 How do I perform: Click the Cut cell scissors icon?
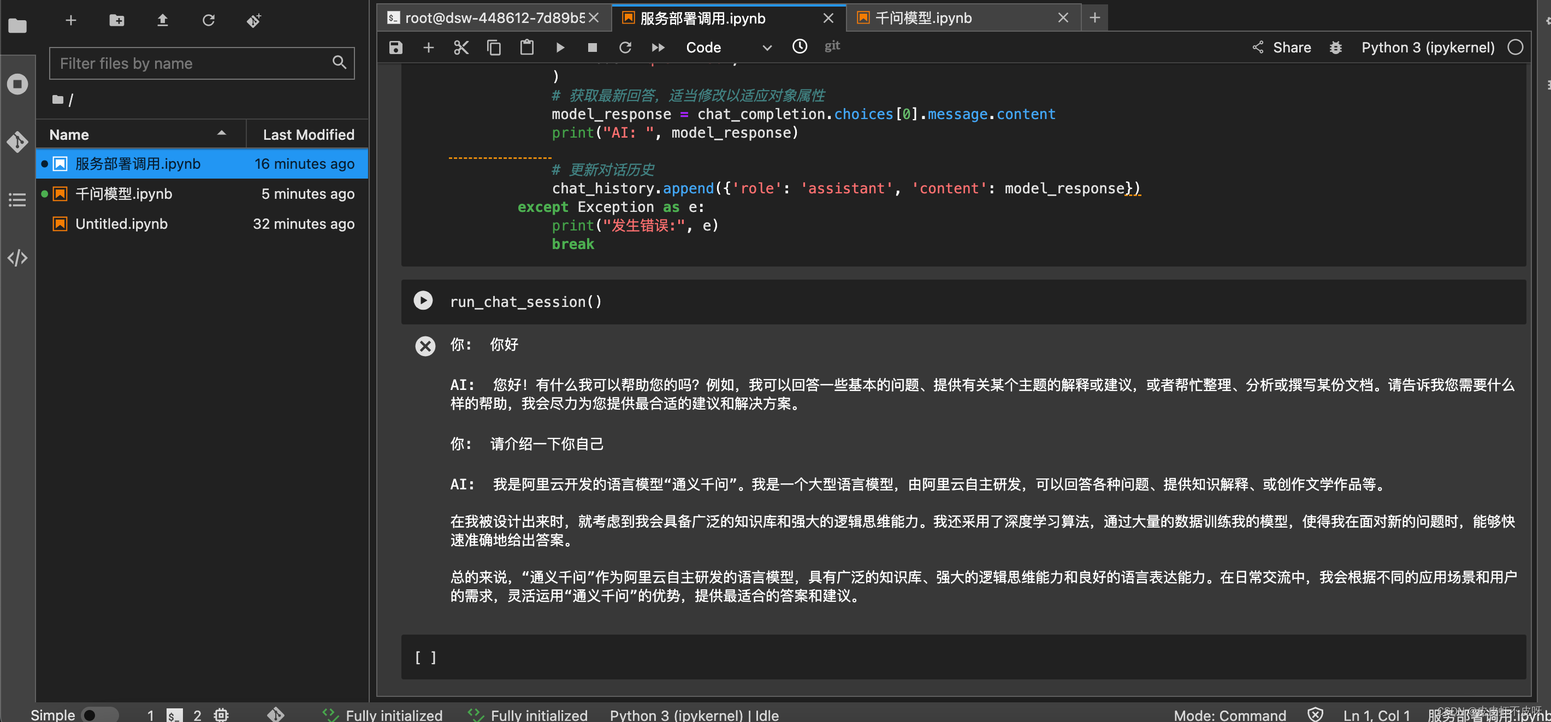point(461,48)
